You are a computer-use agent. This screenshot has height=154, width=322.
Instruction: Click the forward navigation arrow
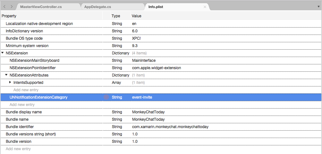point(12,7)
